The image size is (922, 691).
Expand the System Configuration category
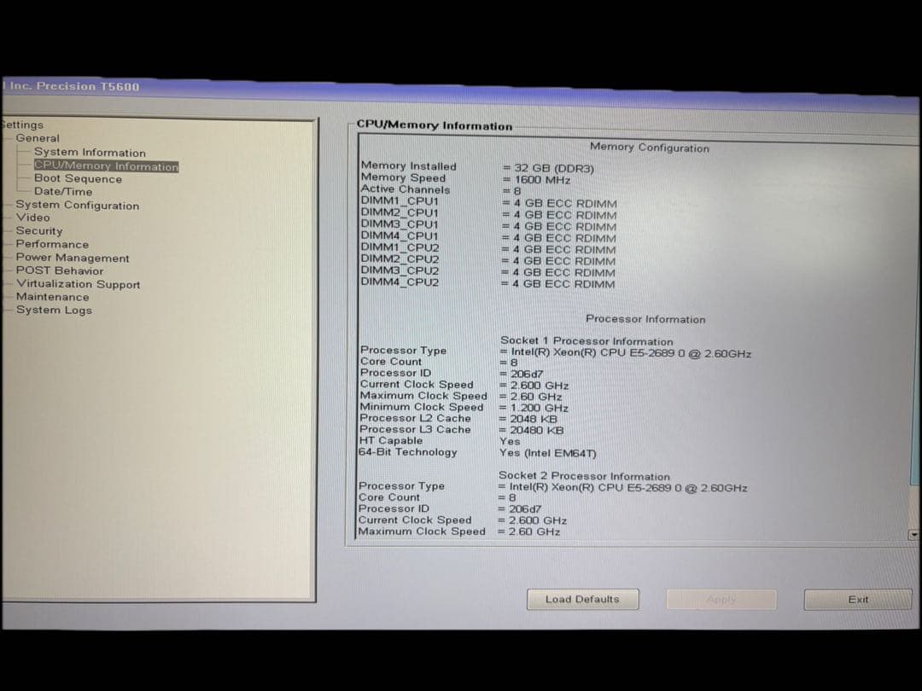(77, 205)
